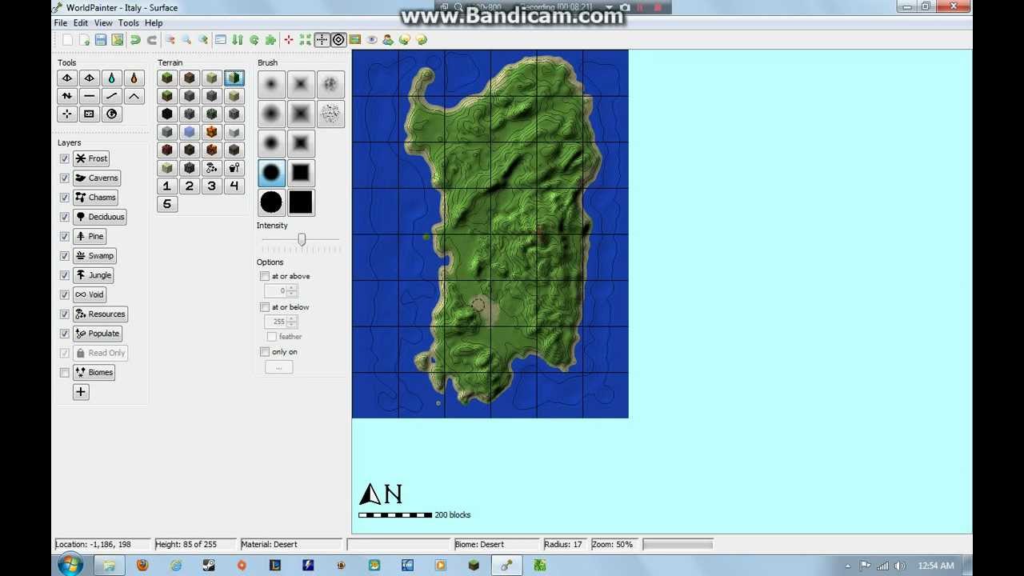
Task: Select the bucket and key terrain icon
Action: 234,168
